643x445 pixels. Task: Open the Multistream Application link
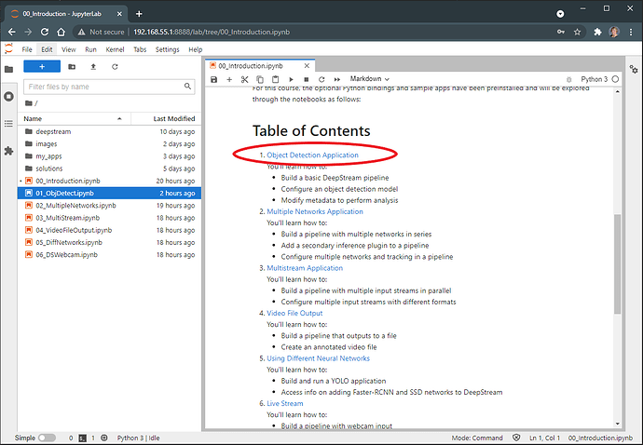[x=305, y=268]
